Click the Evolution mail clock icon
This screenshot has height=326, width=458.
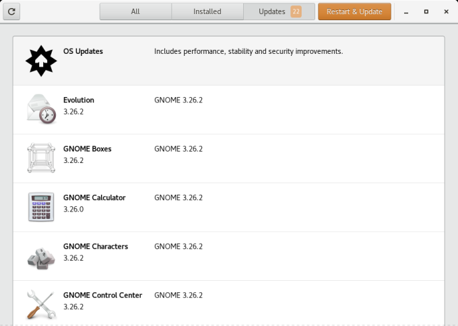40,109
